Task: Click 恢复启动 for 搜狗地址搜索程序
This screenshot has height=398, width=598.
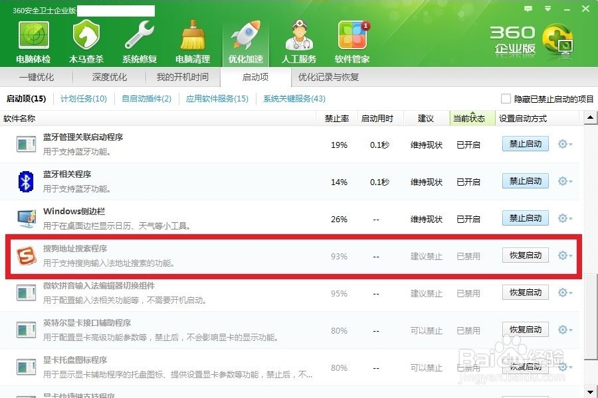Action: 524,255
